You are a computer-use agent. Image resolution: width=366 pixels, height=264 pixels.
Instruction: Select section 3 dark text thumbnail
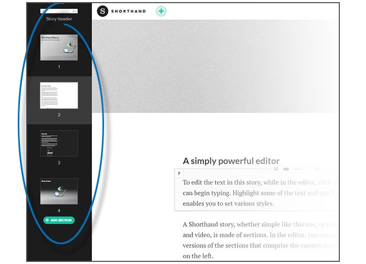[x=59, y=143]
